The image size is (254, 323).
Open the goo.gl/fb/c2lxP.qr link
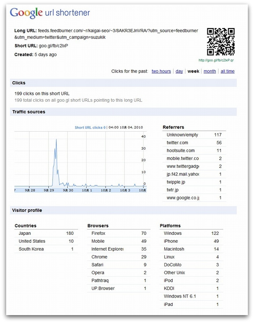(216, 60)
